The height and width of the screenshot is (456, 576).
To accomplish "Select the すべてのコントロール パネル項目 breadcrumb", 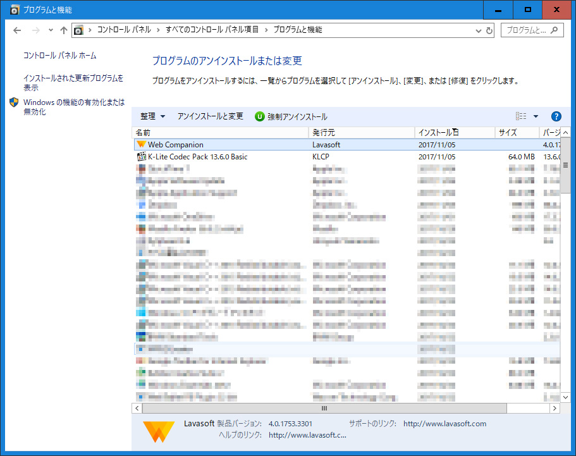I will (212, 30).
